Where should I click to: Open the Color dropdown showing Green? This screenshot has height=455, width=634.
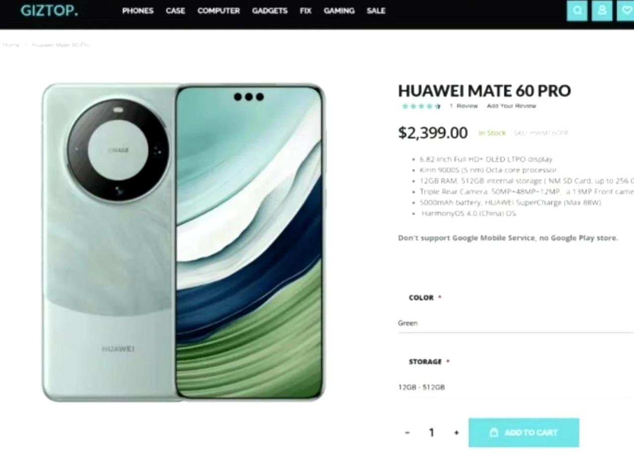point(516,323)
